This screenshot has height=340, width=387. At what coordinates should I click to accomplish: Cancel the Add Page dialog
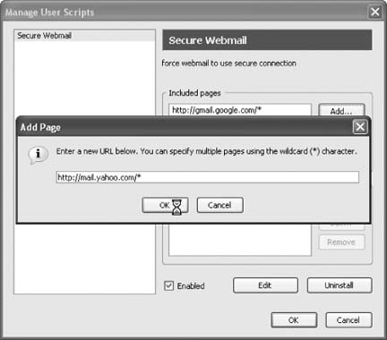point(219,205)
